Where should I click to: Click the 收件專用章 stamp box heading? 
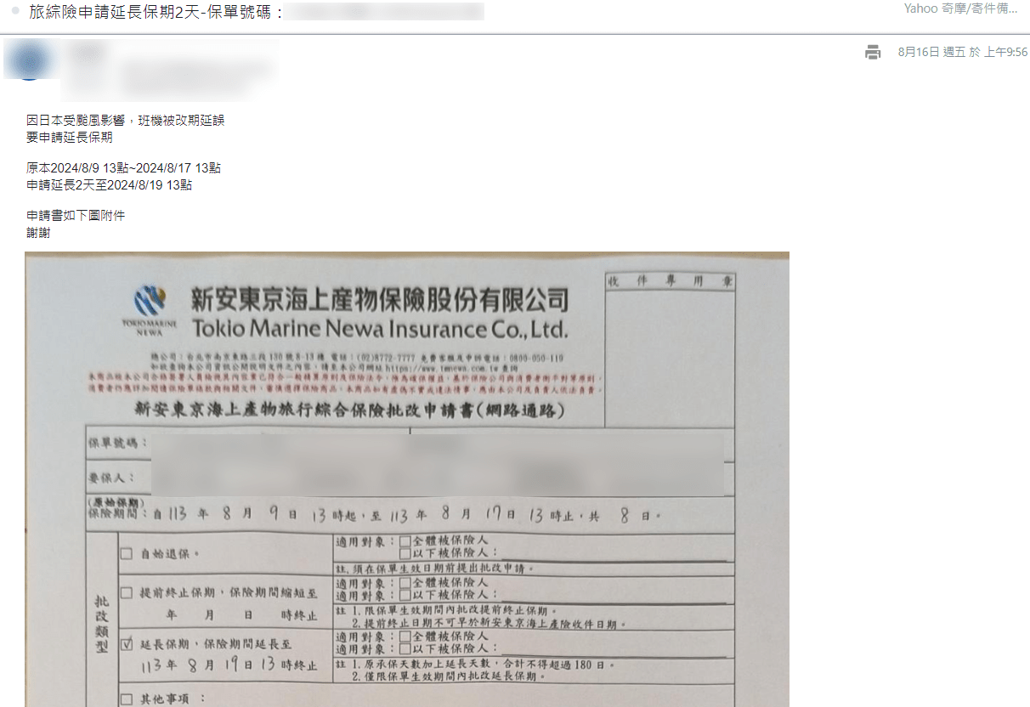click(671, 281)
